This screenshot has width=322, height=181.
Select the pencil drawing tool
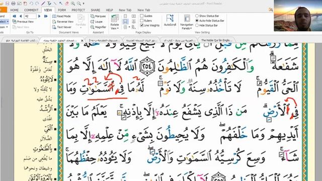click(43, 4)
